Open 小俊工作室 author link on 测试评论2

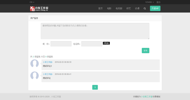(x=48, y=62)
